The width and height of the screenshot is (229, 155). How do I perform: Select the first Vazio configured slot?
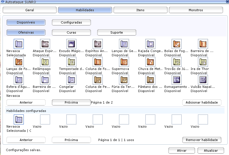pyautogui.click(x=45, y=119)
